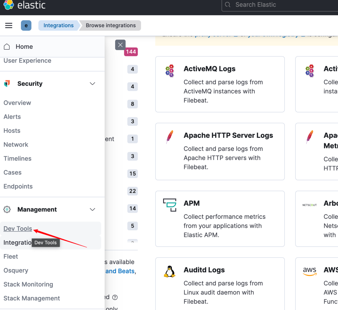
Task: Open Security Network
Action: tap(16, 145)
